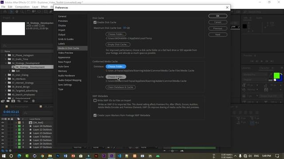Create new composition icon in Project panel
Image resolution: width=284 pixels, height=159 pixels.
[13, 101]
